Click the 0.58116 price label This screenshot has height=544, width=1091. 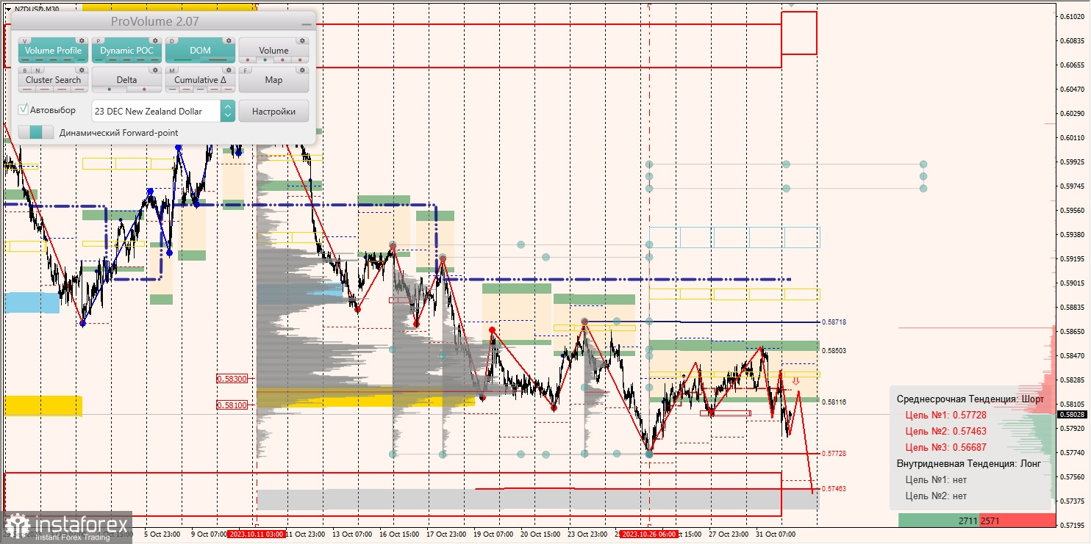click(834, 402)
